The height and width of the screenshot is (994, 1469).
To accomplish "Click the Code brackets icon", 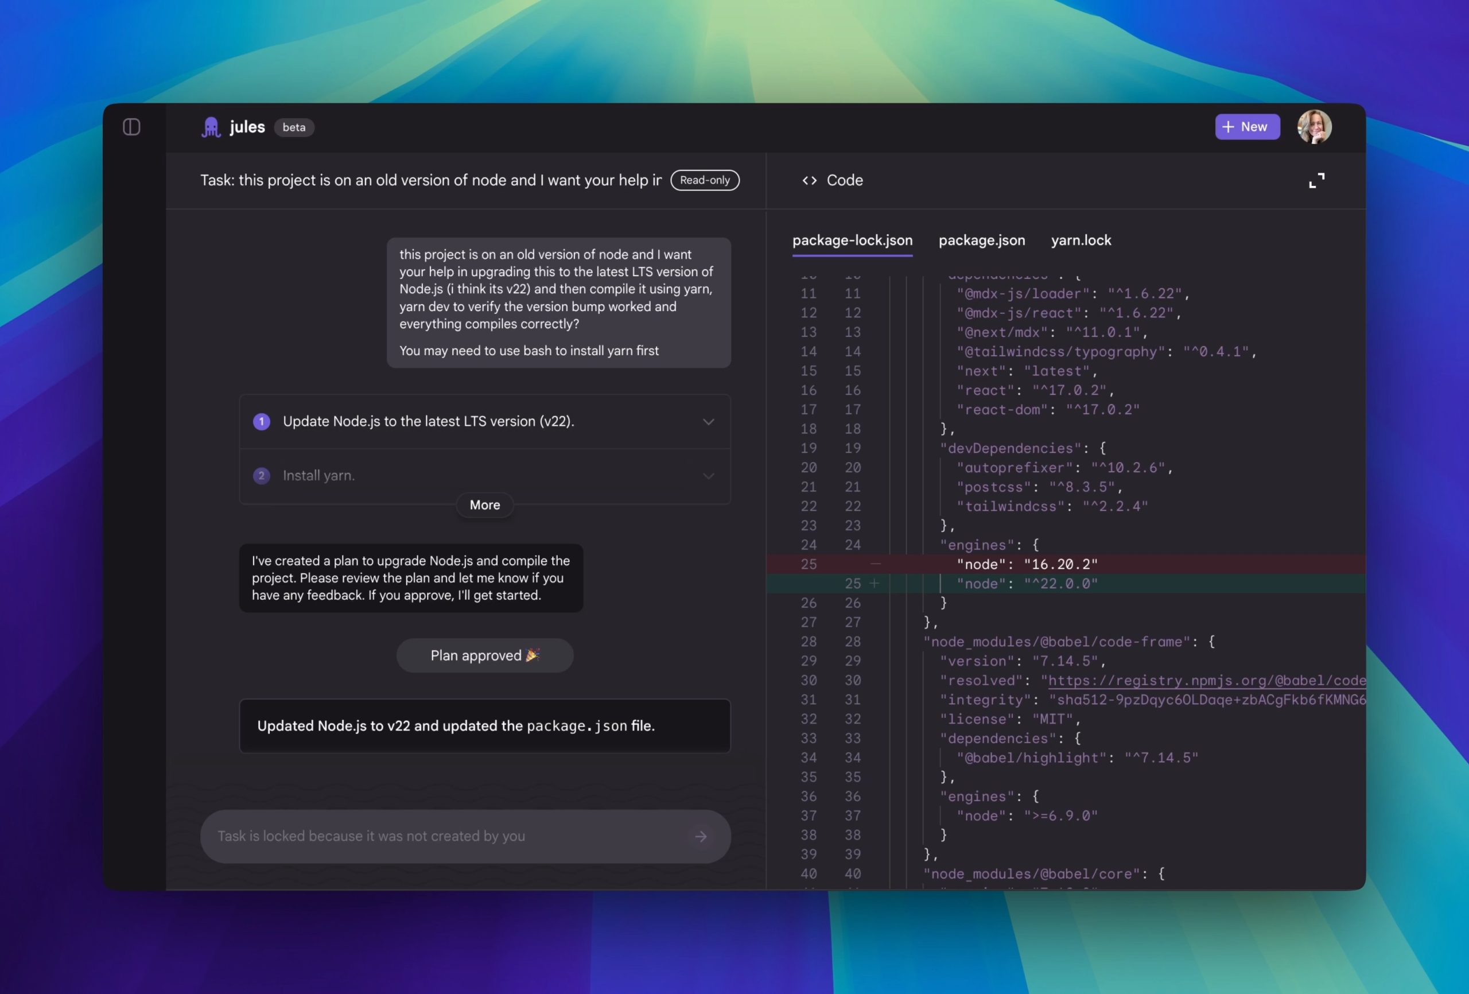I will pyautogui.click(x=809, y=181).
